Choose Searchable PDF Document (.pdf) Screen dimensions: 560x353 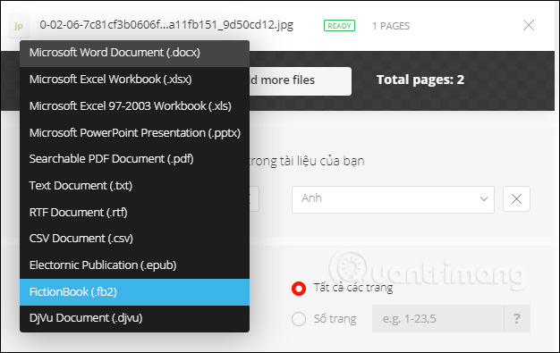coord(134,159)
